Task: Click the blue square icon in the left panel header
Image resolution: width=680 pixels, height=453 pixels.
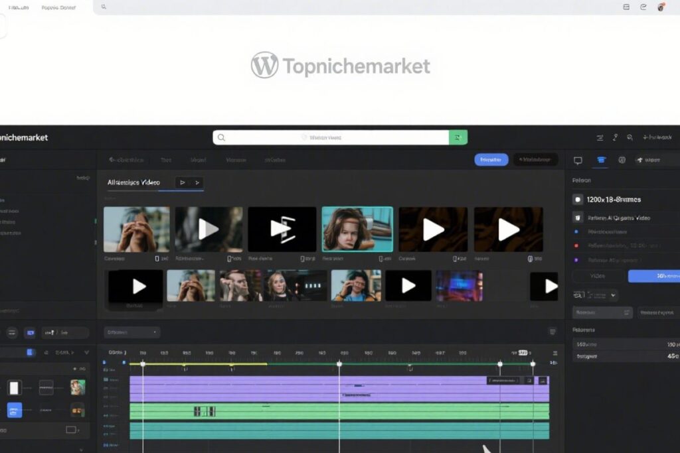Action: tap(30, 353)
